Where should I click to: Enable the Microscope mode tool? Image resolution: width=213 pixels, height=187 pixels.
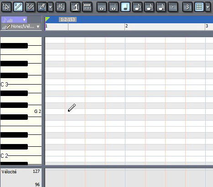pyautogui.click(x=75, y=7)
